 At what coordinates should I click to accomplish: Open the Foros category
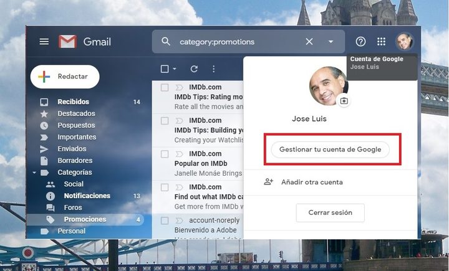(73, 207)
